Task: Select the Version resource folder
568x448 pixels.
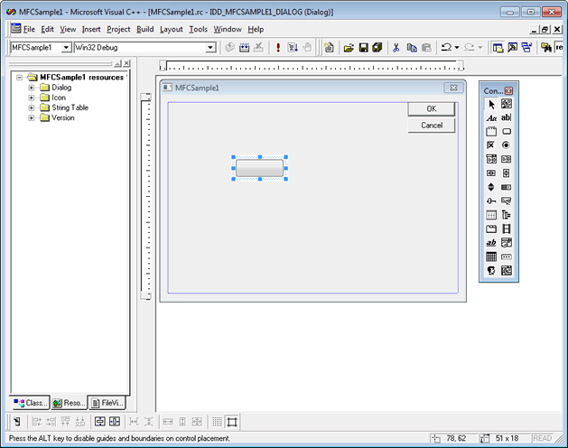Action: tap(62, 117)
